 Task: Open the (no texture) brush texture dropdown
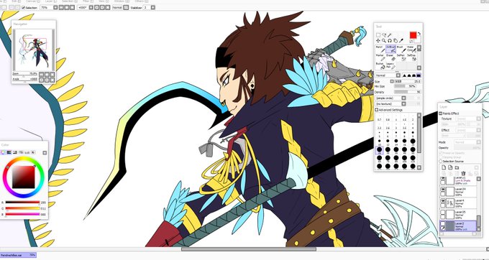click(403, 104)
